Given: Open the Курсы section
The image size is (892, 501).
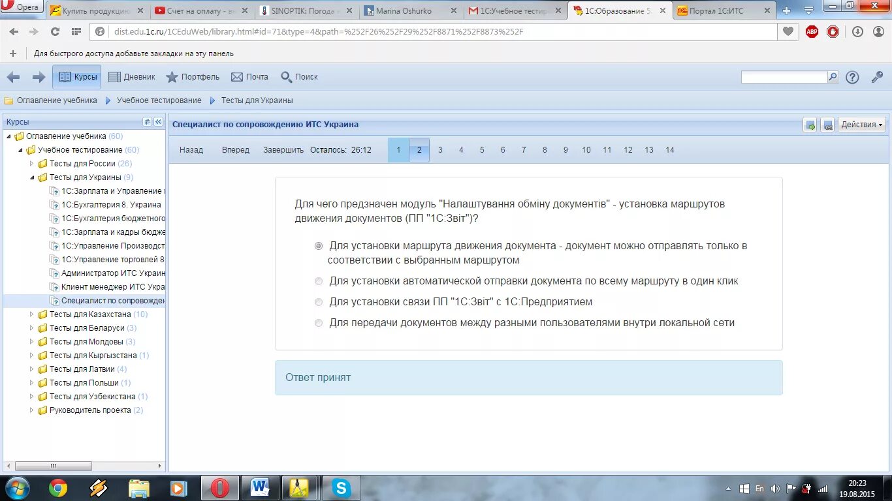Looking at the screenshot, I should [x=77, y=77].
